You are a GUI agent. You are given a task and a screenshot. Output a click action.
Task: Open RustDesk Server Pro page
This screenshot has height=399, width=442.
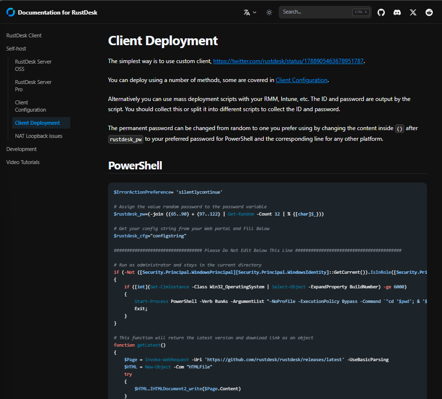pos(33,85)
